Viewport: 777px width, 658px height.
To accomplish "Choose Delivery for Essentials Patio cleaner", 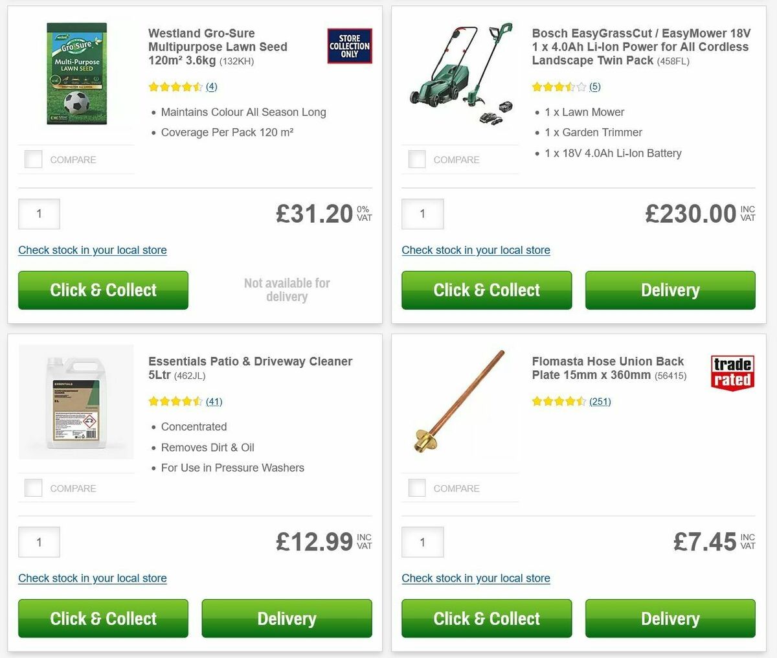I will [287, 618].
